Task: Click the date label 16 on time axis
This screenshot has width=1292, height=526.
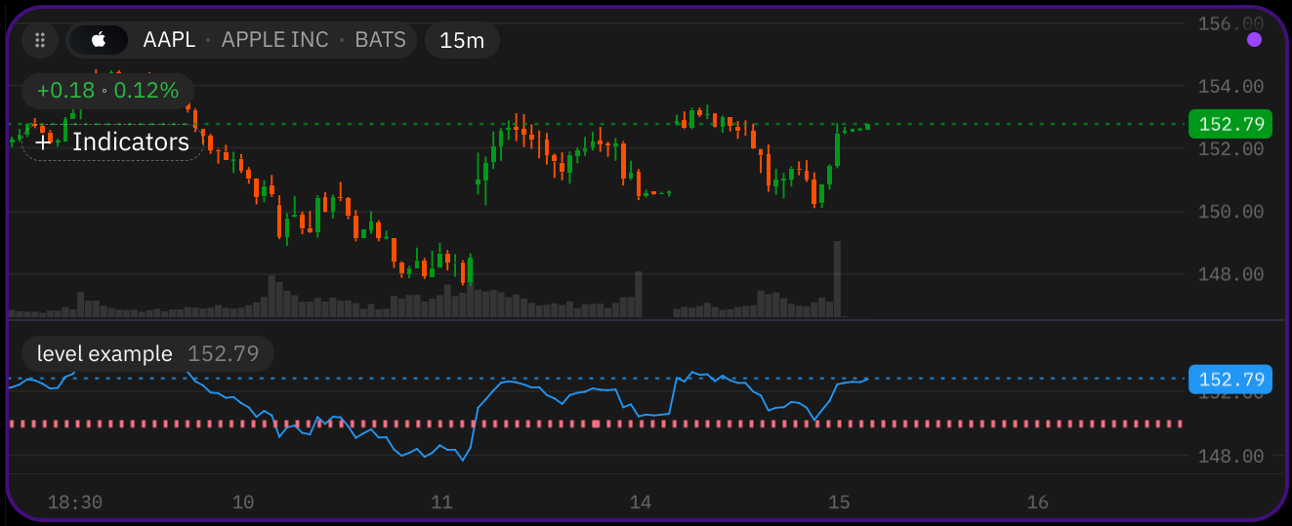Action: pyautogui.click(x=1037, y=502)
